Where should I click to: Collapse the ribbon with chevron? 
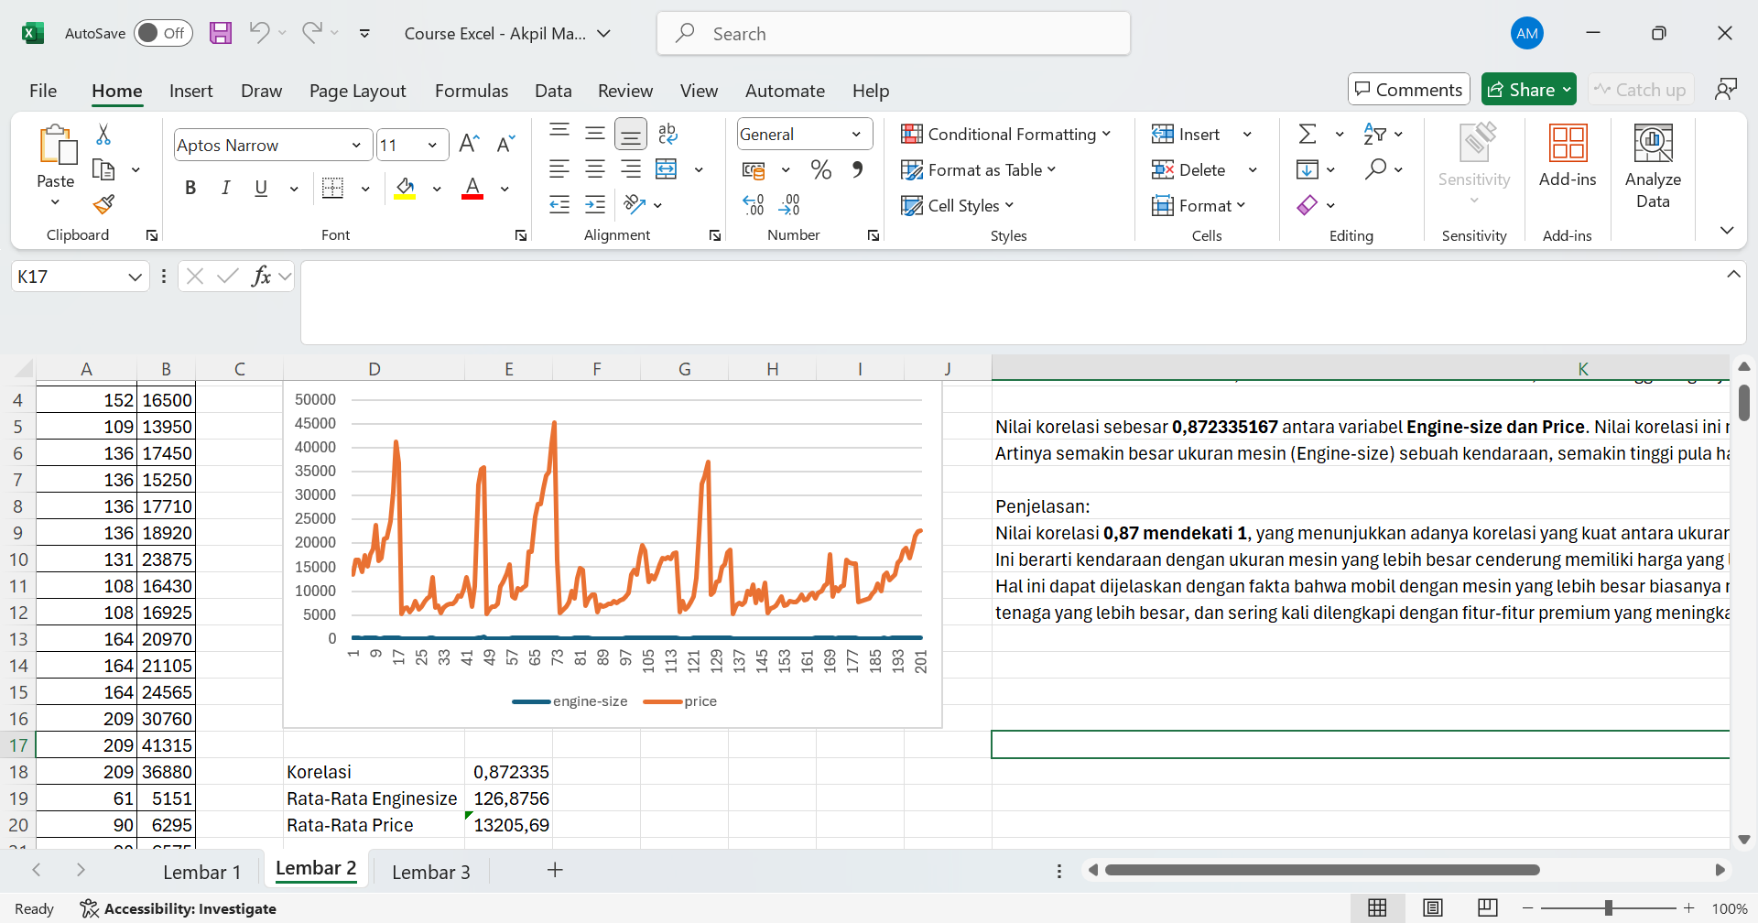click(1727, 230)
